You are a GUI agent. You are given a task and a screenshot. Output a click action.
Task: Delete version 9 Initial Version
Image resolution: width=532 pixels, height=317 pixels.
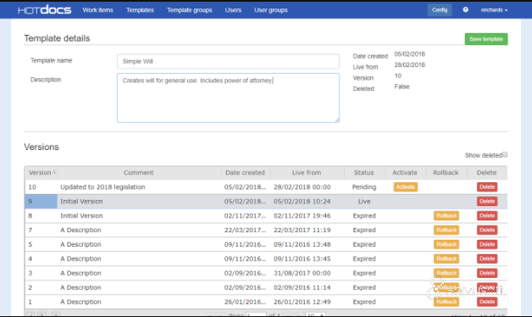487,201
